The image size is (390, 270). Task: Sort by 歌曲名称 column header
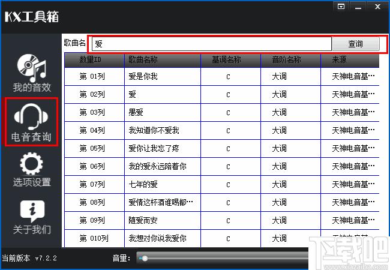pyautogui.click(x=163, y=60)
